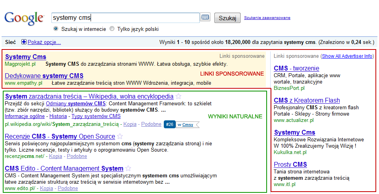
Task: Select the Szukaj w internecie radio button
Action: pyautogui.click(x=56, y=29)
